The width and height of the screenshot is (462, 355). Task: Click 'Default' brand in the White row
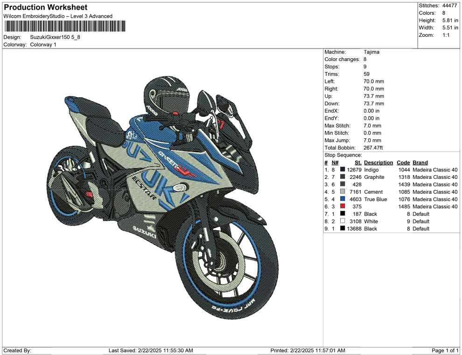421,221
